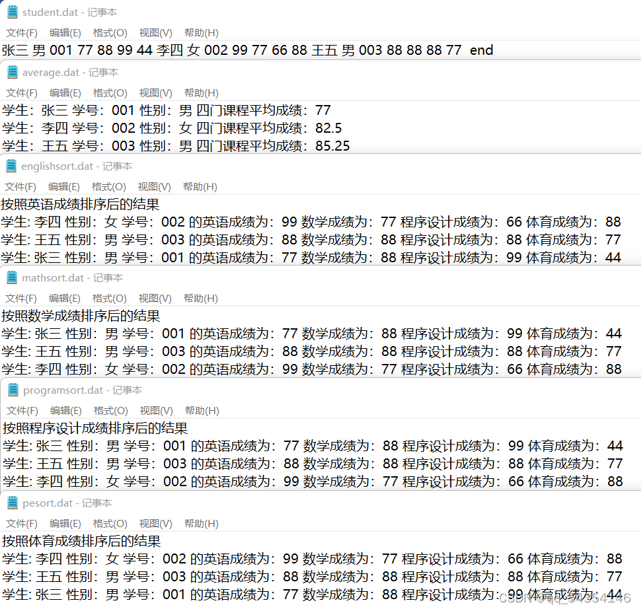
Task: Open 文件(F) menu in student.dat window
Action: 21,32
